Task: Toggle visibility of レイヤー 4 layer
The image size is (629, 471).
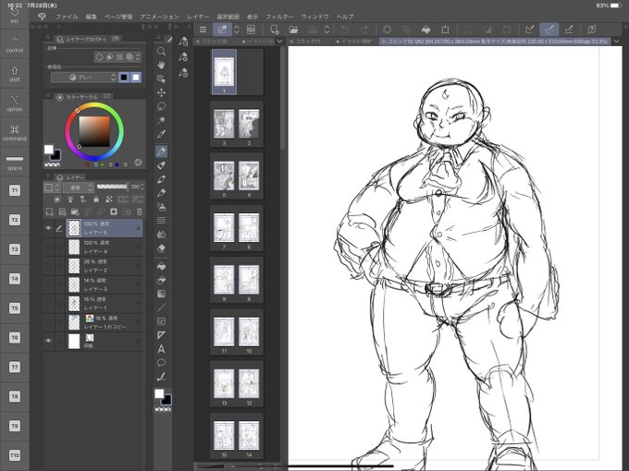Action: coord(48,248)
